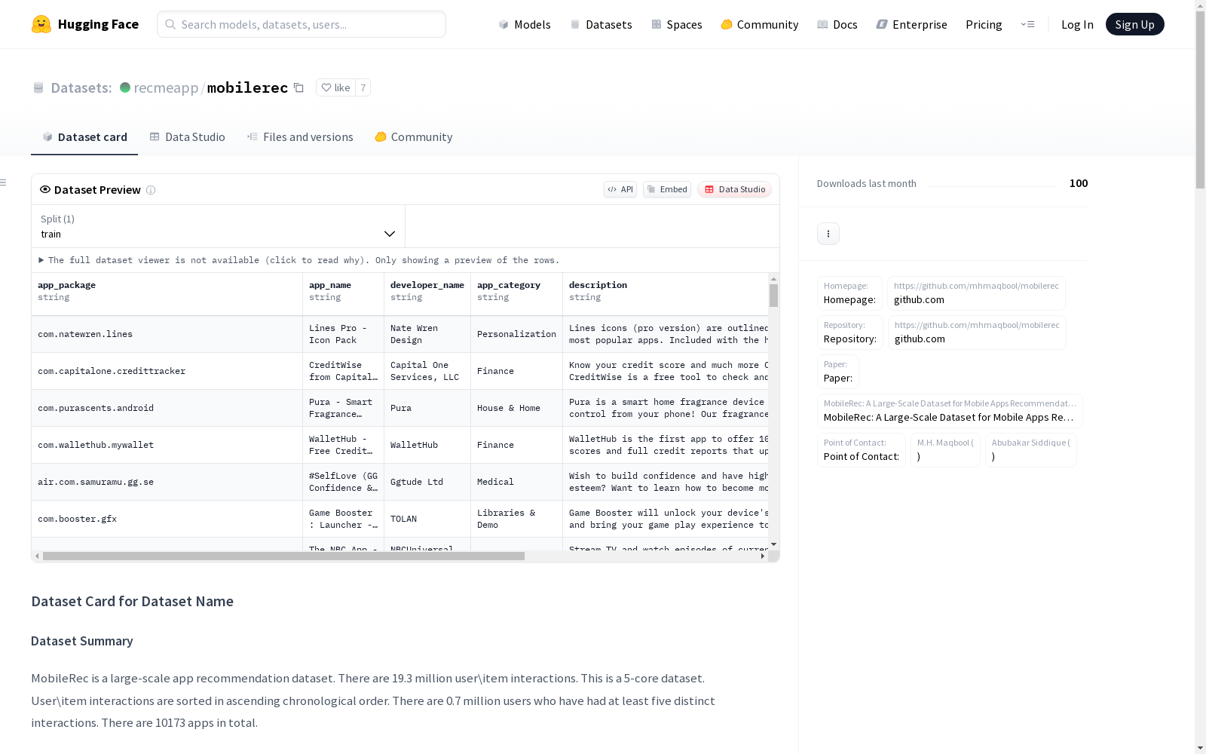The width and height of the screenshot is (1206, 754).
Task: Open the three-dot options menu in sidebar
Action: 828,234
